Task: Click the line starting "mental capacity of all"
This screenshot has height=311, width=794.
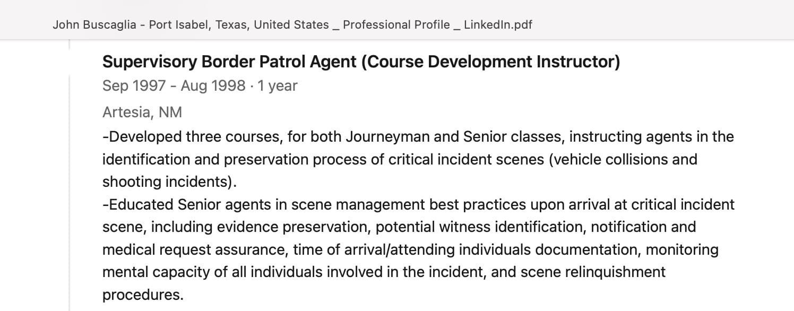Action: pyautogui.click(x=384, y=272)
